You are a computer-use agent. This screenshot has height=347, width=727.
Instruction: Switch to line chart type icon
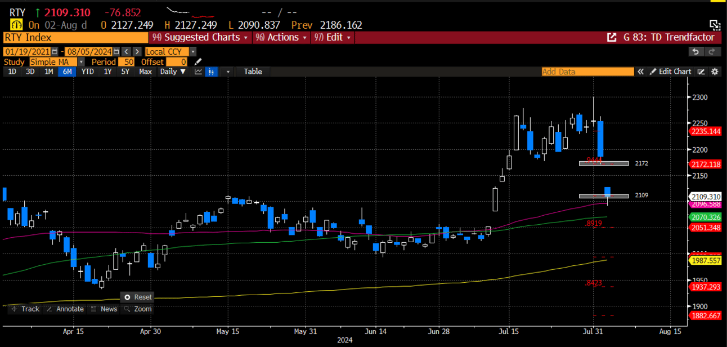pyautogui.click(x=198, y=72)
